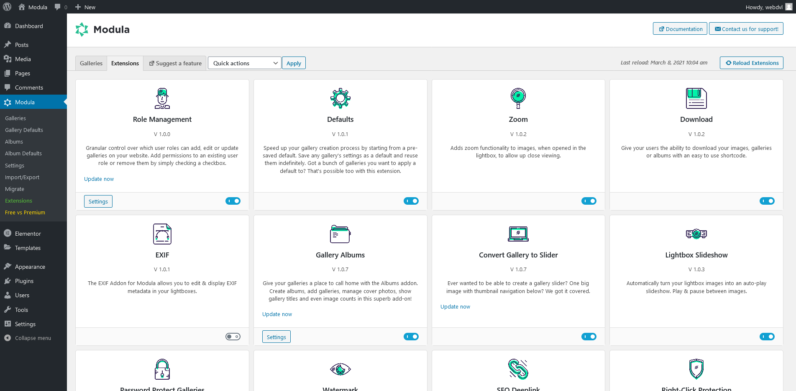Click Update now under Role Management
The width and height of the screenshot is (796, 391).
(x=99, y=179)
